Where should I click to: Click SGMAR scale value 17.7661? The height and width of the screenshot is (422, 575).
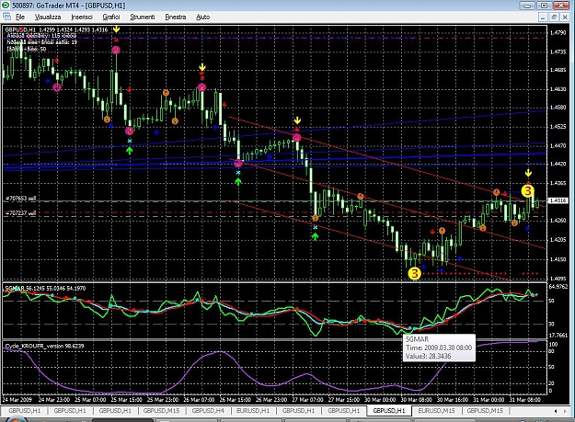click(x=558, y=336)
